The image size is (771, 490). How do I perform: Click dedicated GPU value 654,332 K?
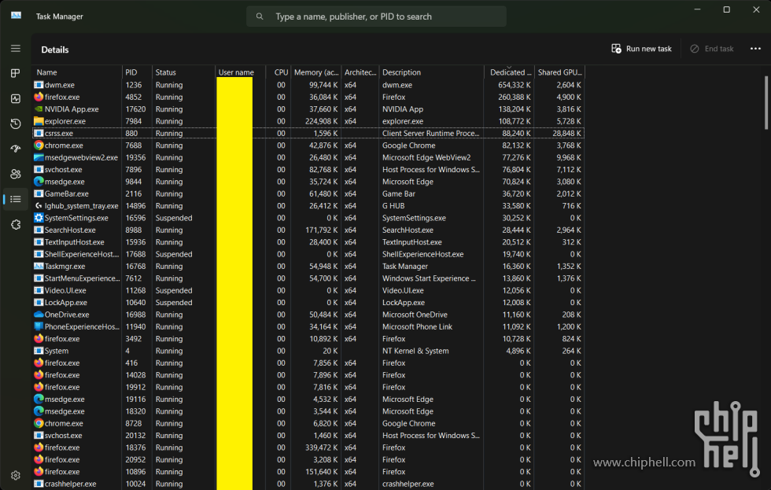point(515,85)
